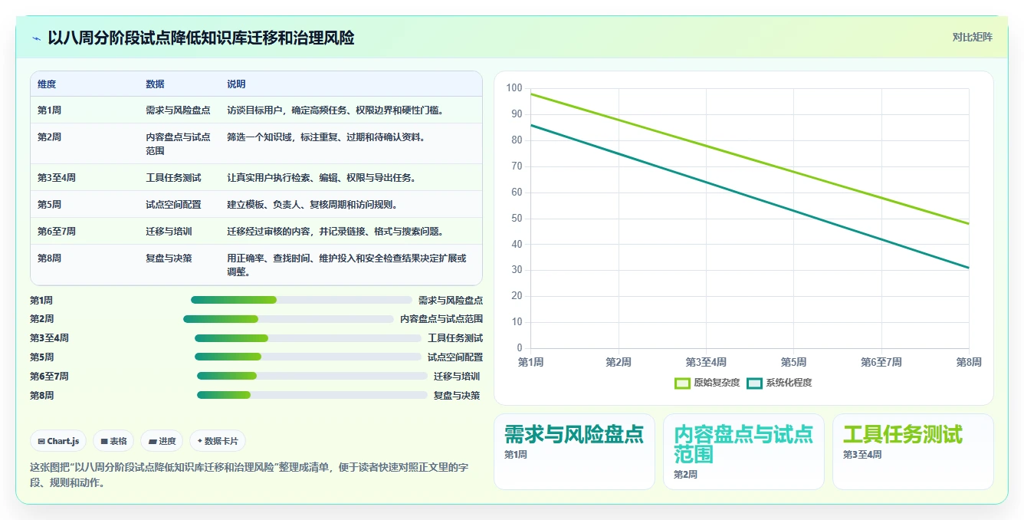Screen dimensions: 1024x520
Task: Open the 内容盘点与试点范围 data card
Action: point(743,451)
